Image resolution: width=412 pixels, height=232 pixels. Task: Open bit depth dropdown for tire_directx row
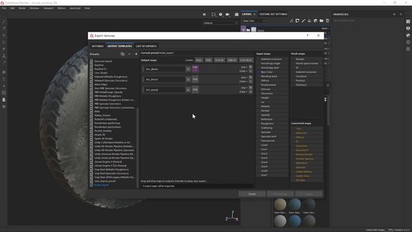tap(243, 81)
